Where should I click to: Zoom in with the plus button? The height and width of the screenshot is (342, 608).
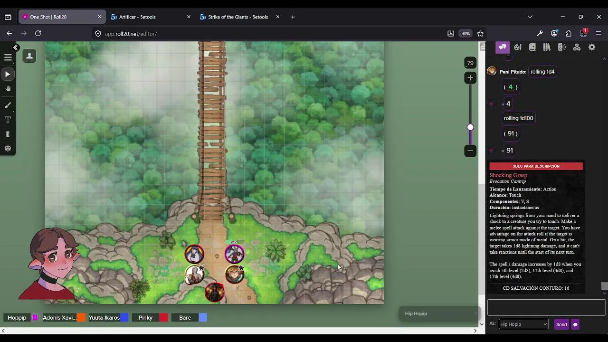470,77
